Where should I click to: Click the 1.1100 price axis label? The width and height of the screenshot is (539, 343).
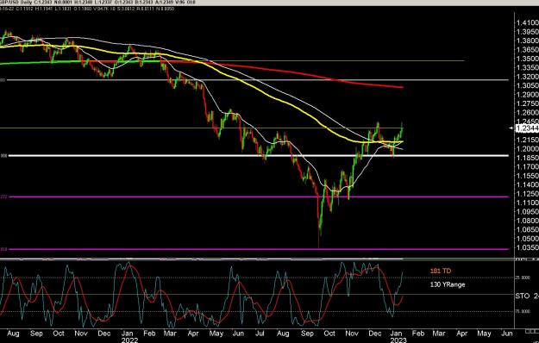coord(527,203)
